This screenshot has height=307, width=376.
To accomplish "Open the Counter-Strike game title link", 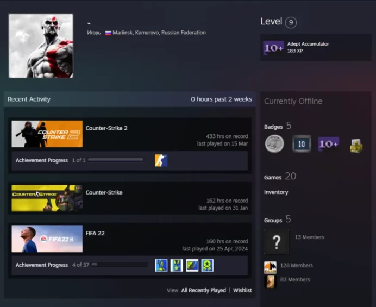I will 104,192.
